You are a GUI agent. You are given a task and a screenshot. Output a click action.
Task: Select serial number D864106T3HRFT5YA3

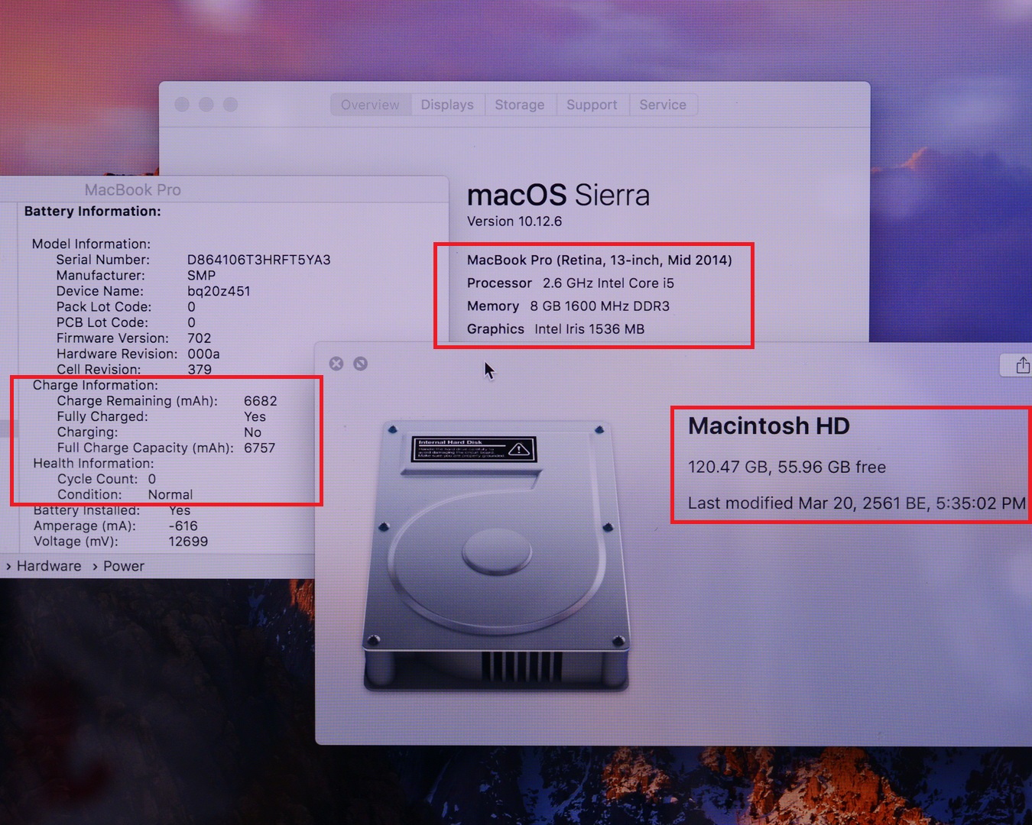[x=259, y=260]
